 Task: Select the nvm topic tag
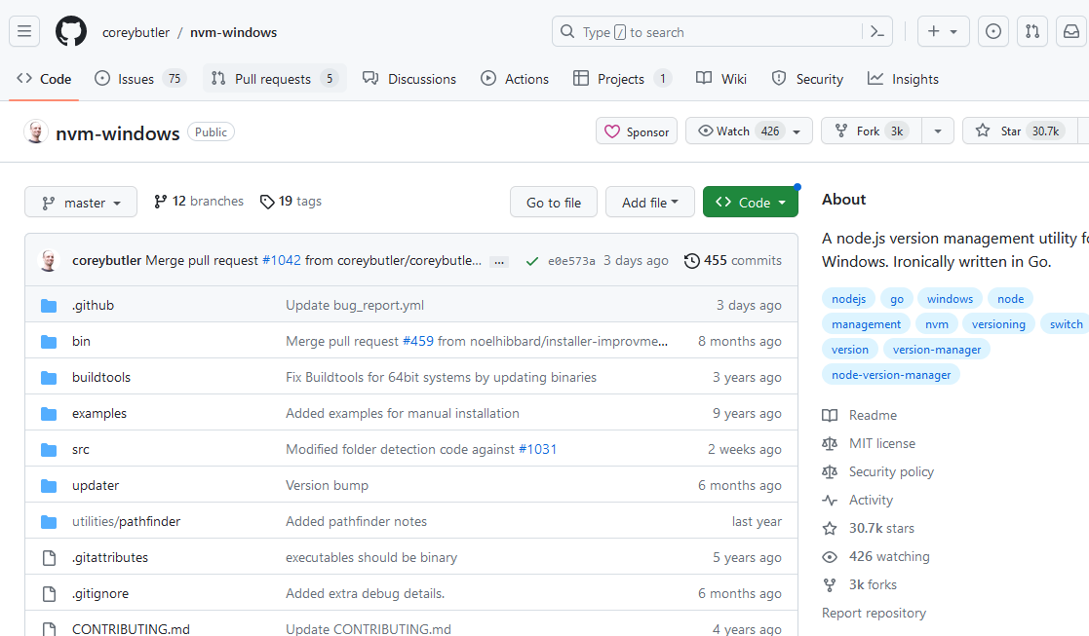[937, 324]
